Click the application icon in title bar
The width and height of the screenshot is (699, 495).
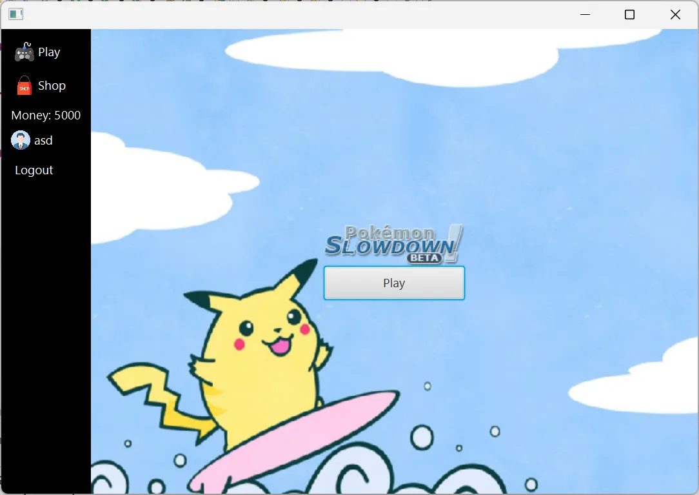coord(16,14)
